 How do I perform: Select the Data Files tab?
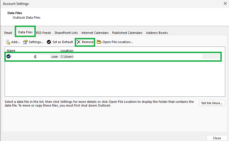click(x=25, y=32)
